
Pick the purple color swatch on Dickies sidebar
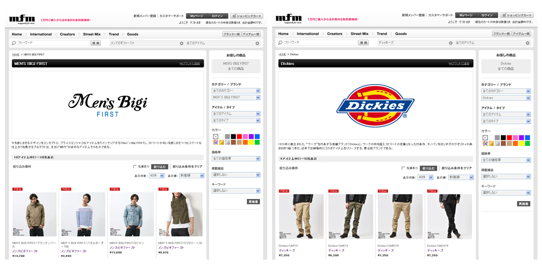(x=521, y=138)
